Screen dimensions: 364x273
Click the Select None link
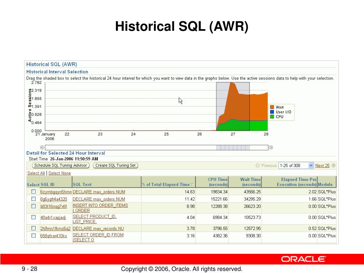(59, 173)
